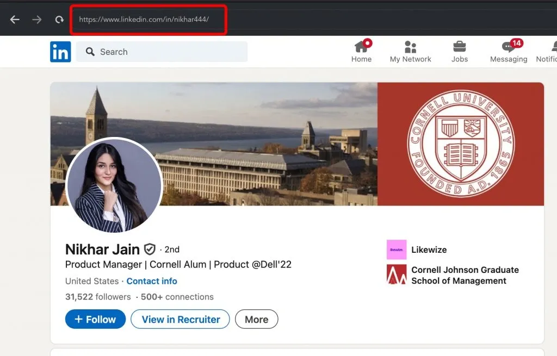Click the 2nd degree connection label
Image resolution: width=557 pixels, height=356 pixels.
tap(172, 249)
